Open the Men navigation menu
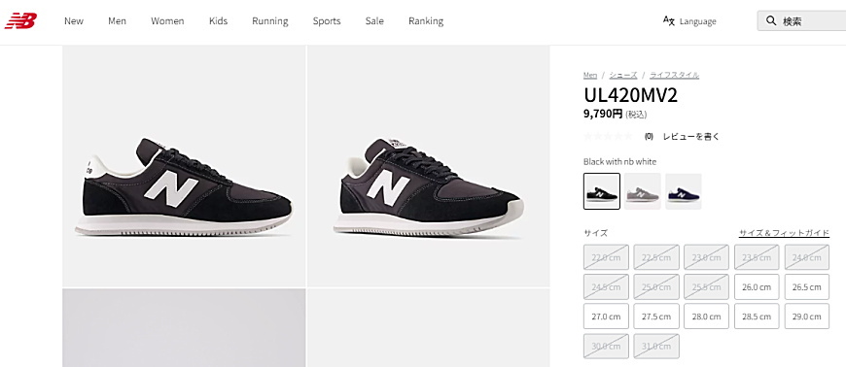This screenshot has height=367, width=846. pyautogui.click(x=117, y=21)
